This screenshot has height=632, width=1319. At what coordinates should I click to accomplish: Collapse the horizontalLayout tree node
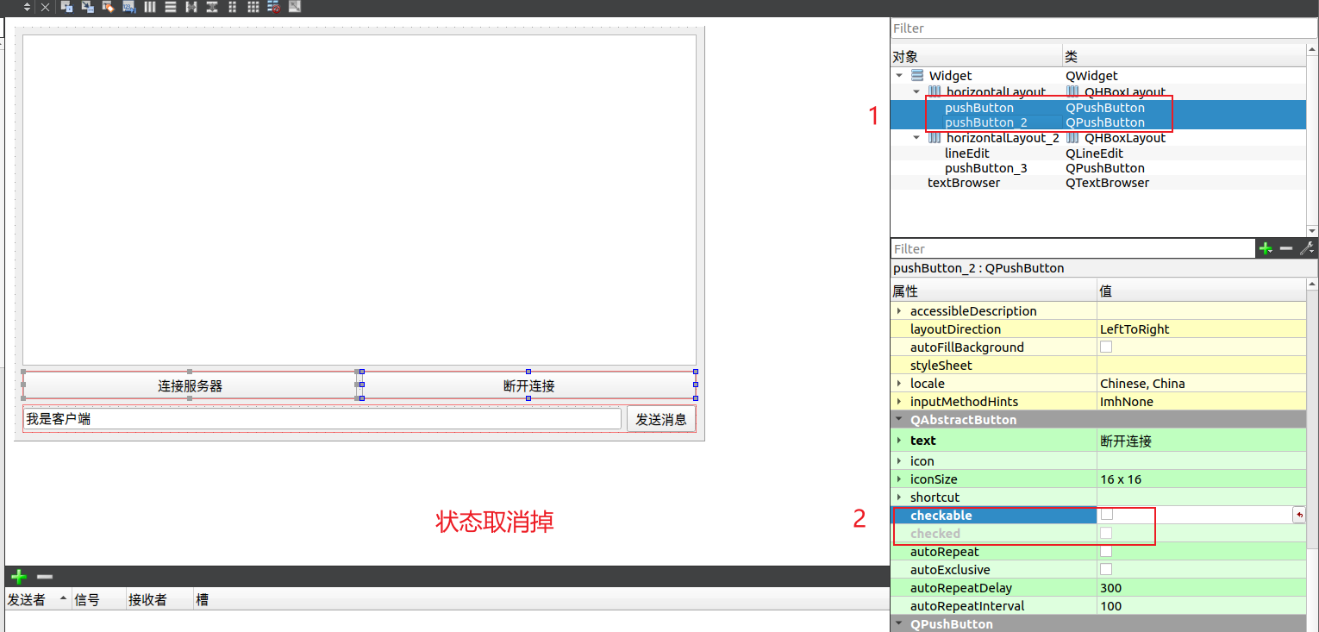tap(917, 91)
